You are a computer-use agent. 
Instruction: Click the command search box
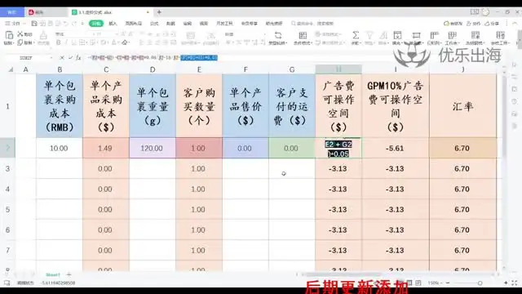coord(312,24)
